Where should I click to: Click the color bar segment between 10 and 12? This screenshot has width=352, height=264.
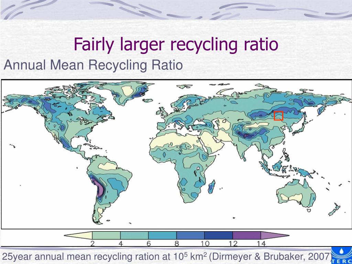(x=218, y=235)
